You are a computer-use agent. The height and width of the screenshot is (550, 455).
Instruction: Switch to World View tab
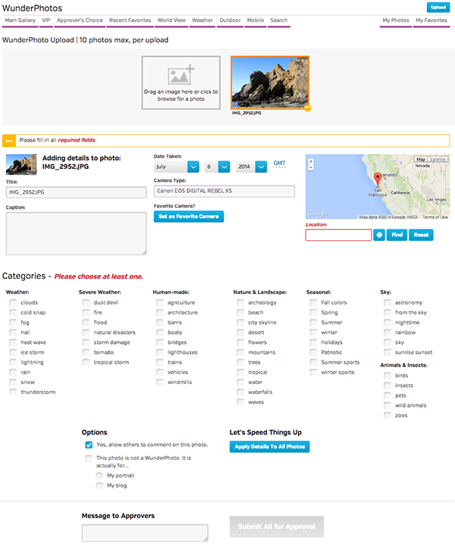pos(171,20)
